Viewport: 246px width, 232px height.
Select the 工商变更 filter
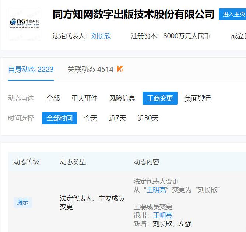click(160, 98)
